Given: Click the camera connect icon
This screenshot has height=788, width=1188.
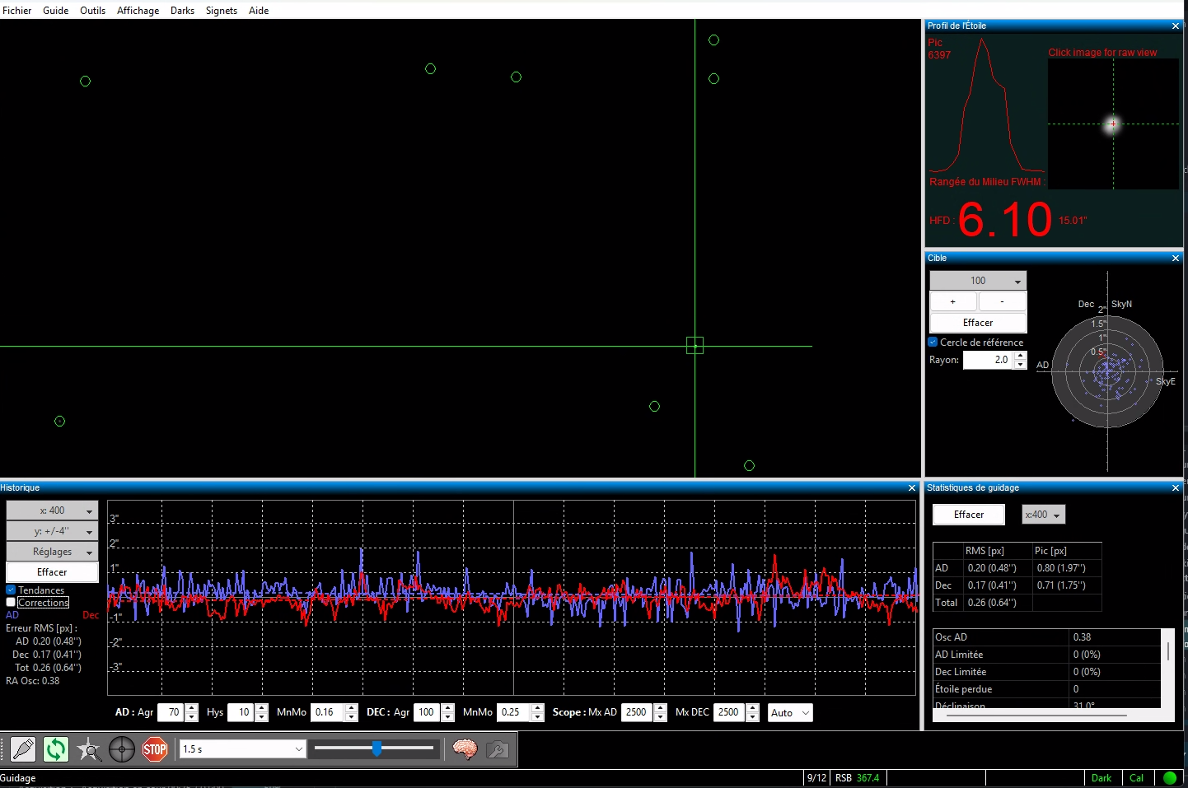Looking at the screenshot, I should pyautogui.click(x=23, y=749).
